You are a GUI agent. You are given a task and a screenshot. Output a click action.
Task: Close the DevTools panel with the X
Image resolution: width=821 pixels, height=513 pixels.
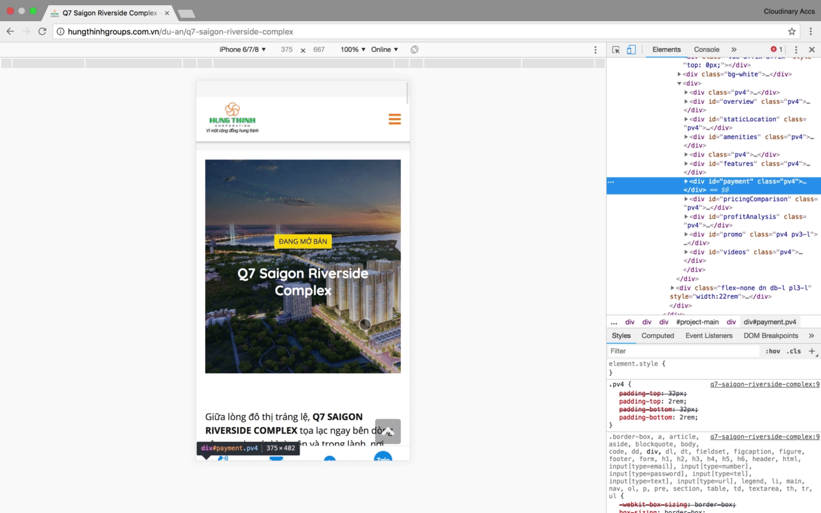pos(811,49)
